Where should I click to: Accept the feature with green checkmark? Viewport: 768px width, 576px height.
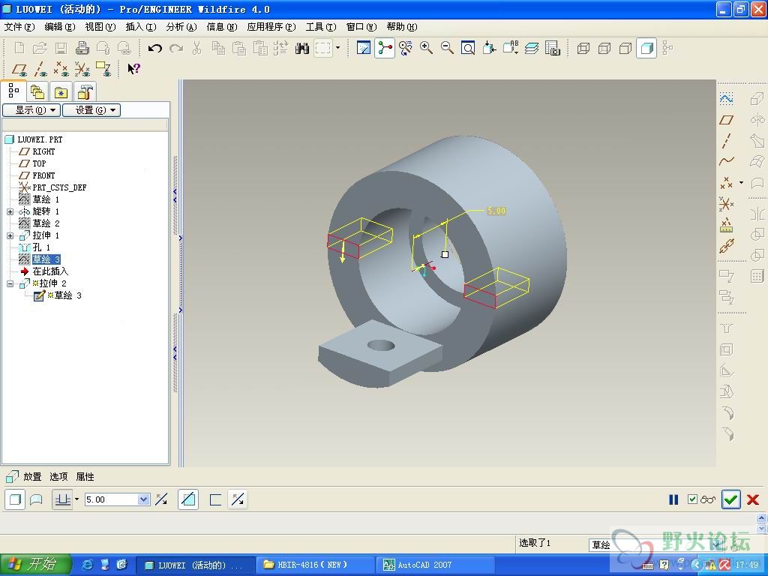[x=730, y=499]
